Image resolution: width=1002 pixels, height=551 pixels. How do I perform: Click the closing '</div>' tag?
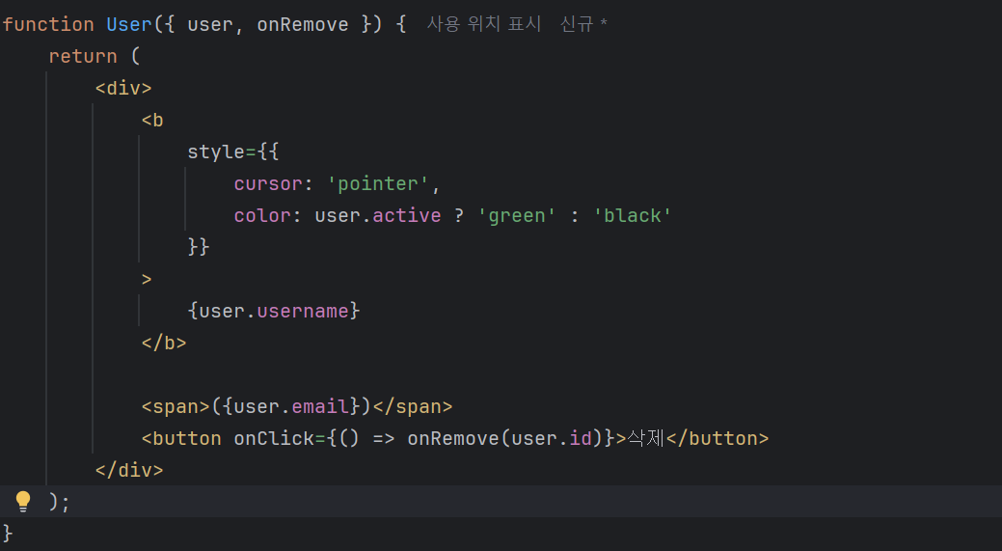130,471
